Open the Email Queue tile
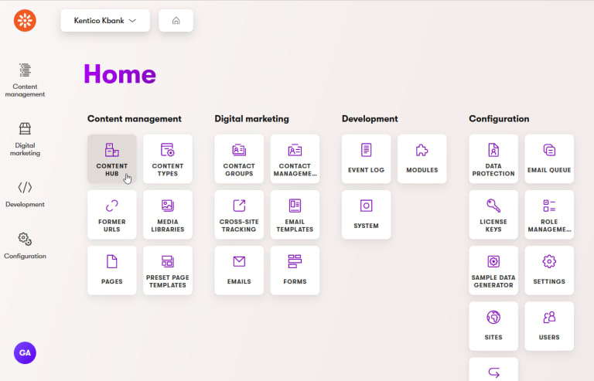Screen dimensions: 594x381 click(549, 159)
